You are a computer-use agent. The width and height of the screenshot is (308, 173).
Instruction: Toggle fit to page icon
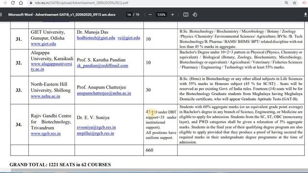click(186, 14)
